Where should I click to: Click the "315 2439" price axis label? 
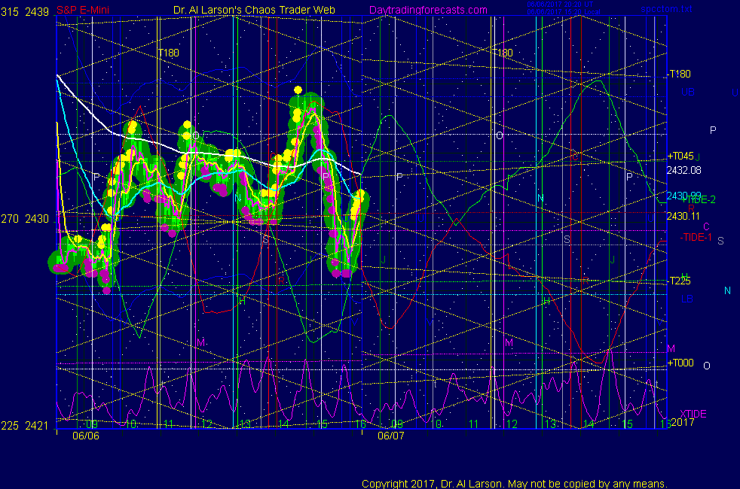25,12
